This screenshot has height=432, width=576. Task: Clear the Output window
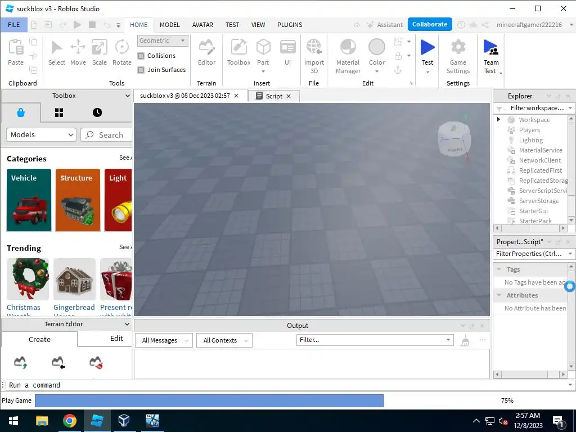pyautogui.click(x=465, y=340)
